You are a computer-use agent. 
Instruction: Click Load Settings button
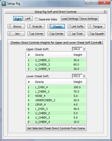pyautogui.click(x=70, y=19)
